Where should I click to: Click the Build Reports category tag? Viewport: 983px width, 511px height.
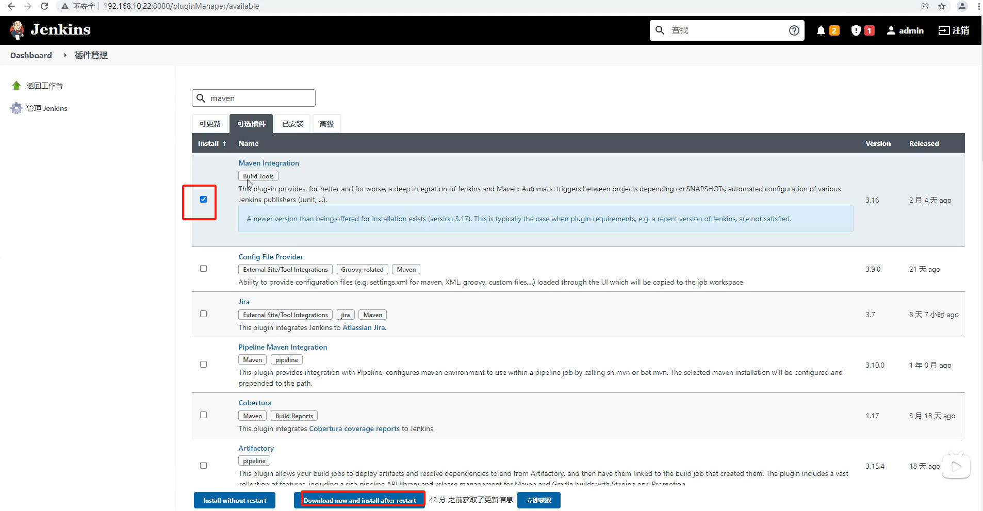pos(294,416)
